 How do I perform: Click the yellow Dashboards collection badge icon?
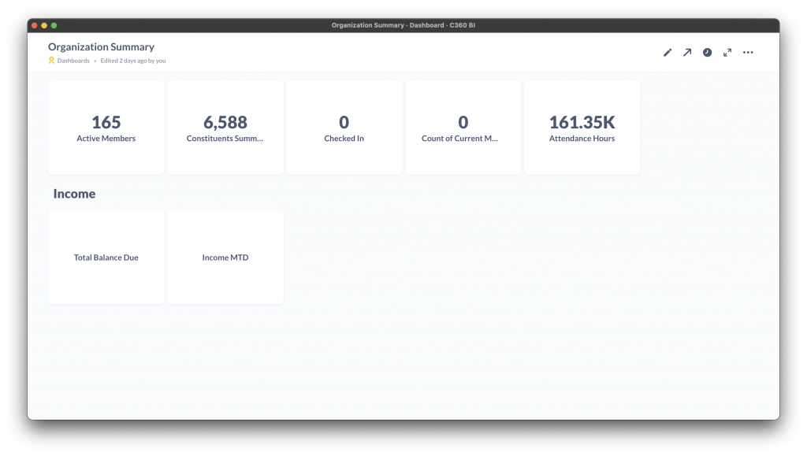point(51,61)
